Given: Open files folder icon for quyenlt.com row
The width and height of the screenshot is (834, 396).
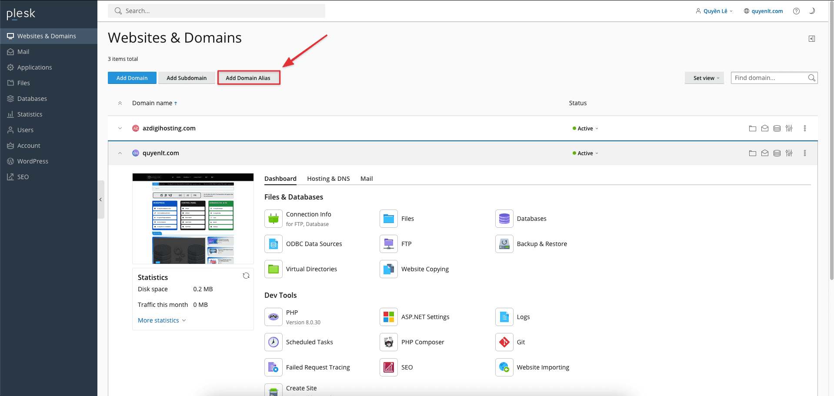Looking at the screenshot, I should point(752,153).
